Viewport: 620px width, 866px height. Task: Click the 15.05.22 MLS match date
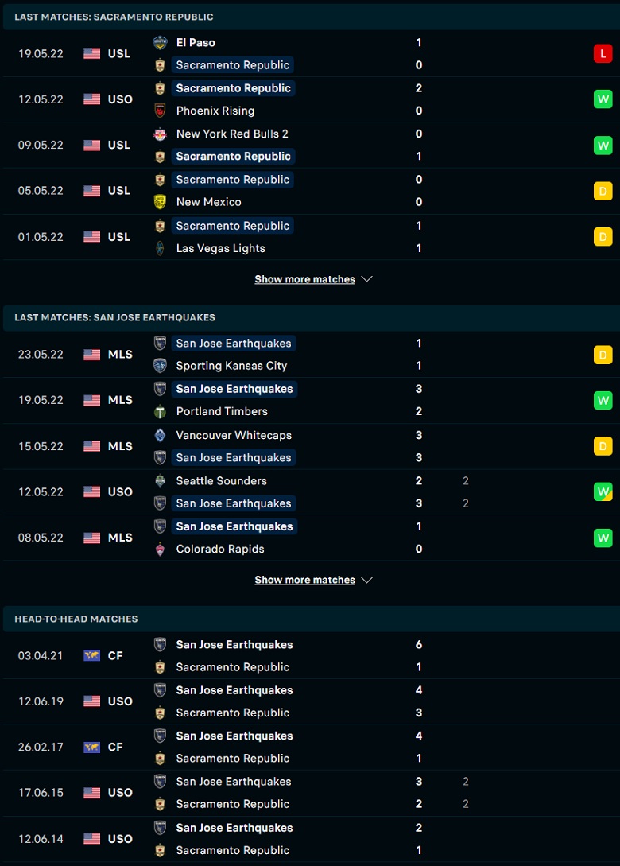tap(41, 446)
